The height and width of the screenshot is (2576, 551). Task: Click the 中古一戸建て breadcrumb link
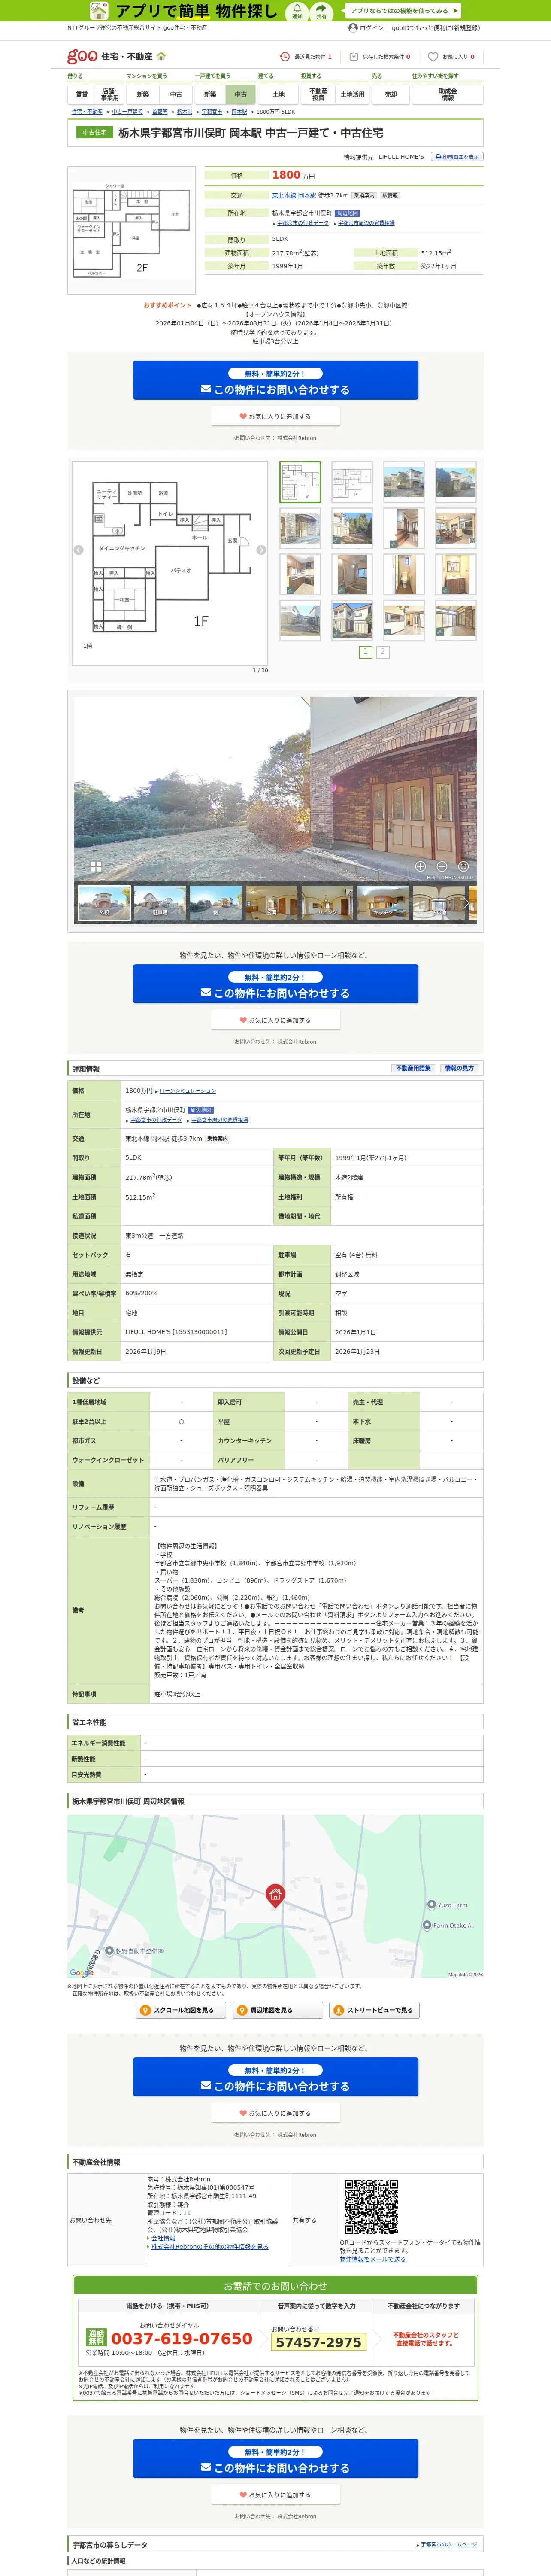pos(127,112)
